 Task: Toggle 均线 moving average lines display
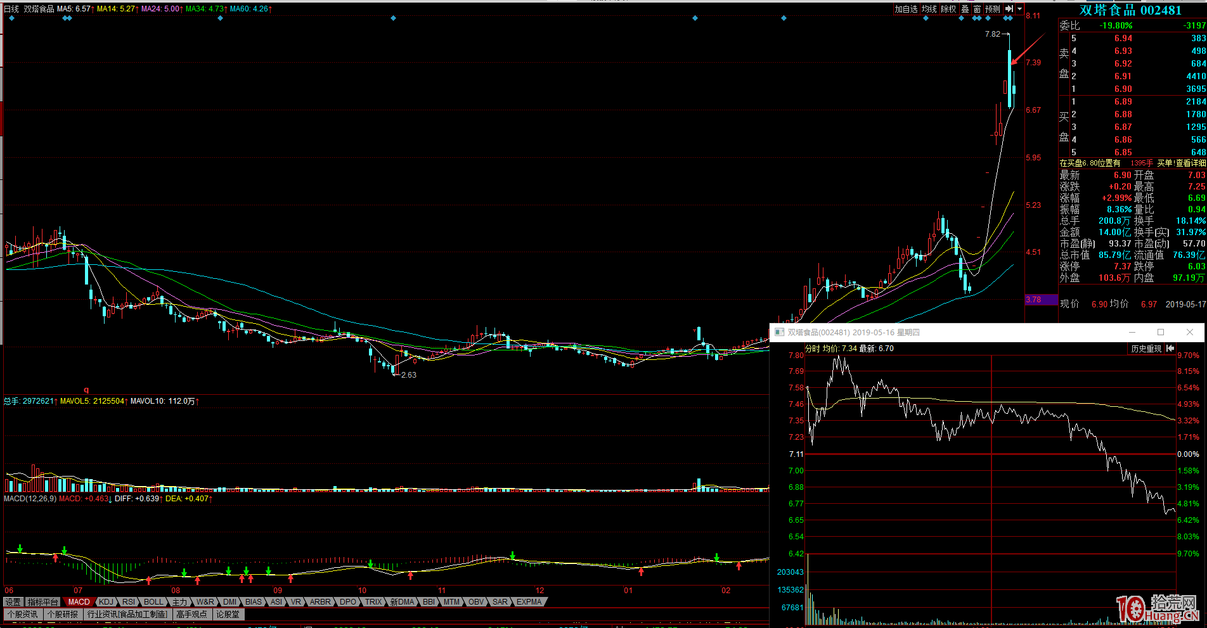pos(929,9)
